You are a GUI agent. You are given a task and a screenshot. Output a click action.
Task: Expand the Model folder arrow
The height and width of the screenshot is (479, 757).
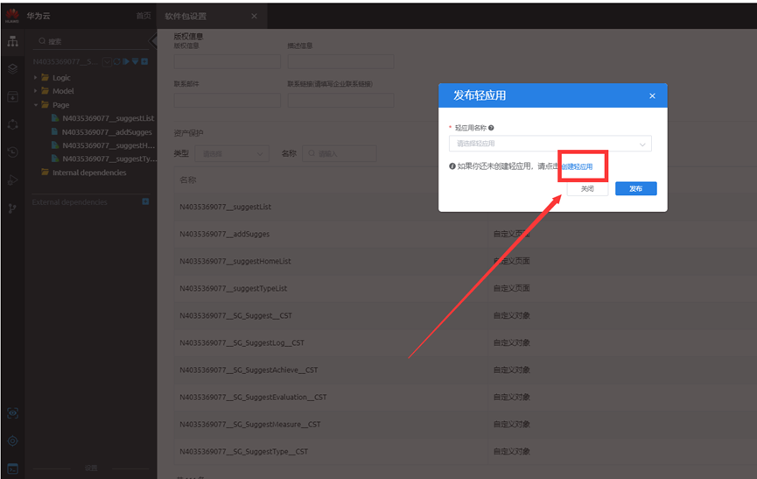(35, 91)
